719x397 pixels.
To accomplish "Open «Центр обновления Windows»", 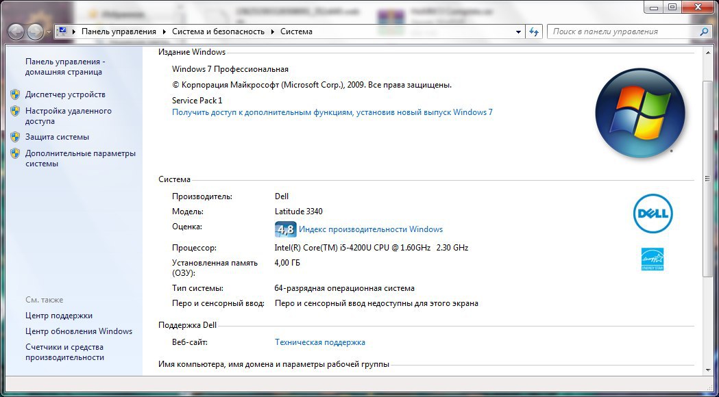I will tap(79, 331).
